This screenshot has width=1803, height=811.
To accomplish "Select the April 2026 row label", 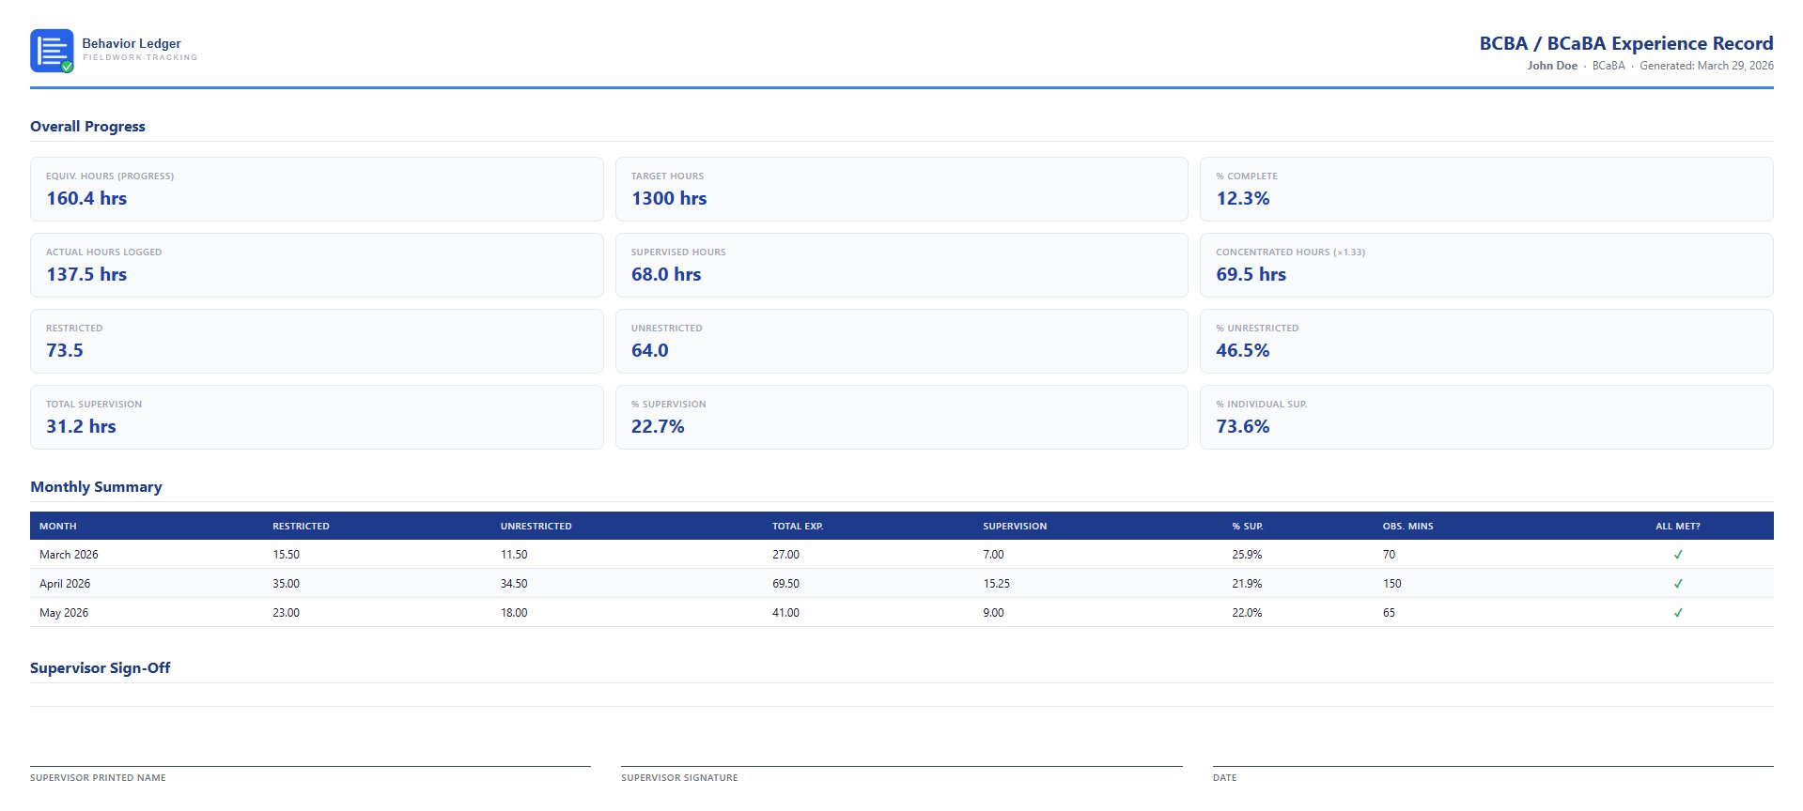I will [65, 584].
